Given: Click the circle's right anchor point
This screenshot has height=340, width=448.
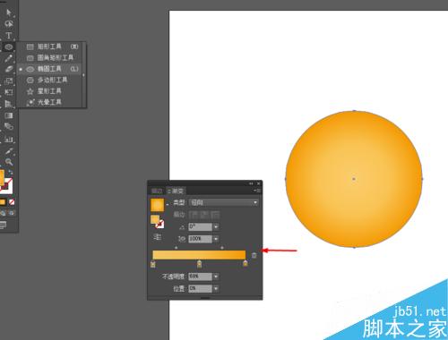Looking at the screenshot, I should point(422,179).
